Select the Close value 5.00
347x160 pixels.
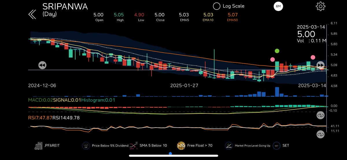pos(160,15)
